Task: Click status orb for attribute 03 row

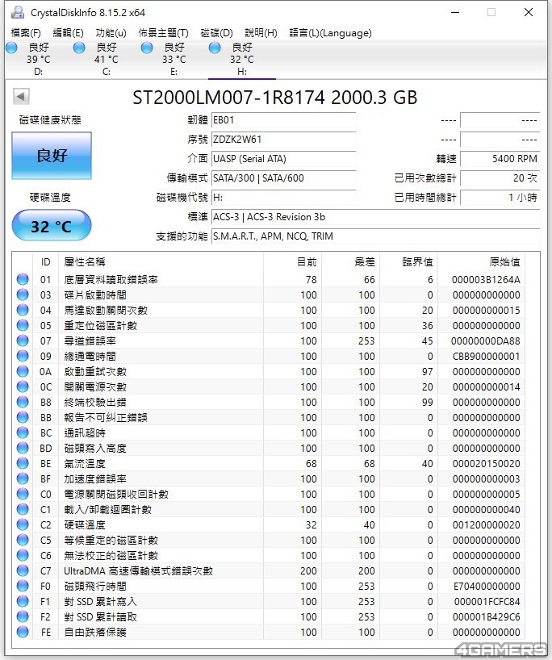Action: pyautogui.click(x=23, y=294)
